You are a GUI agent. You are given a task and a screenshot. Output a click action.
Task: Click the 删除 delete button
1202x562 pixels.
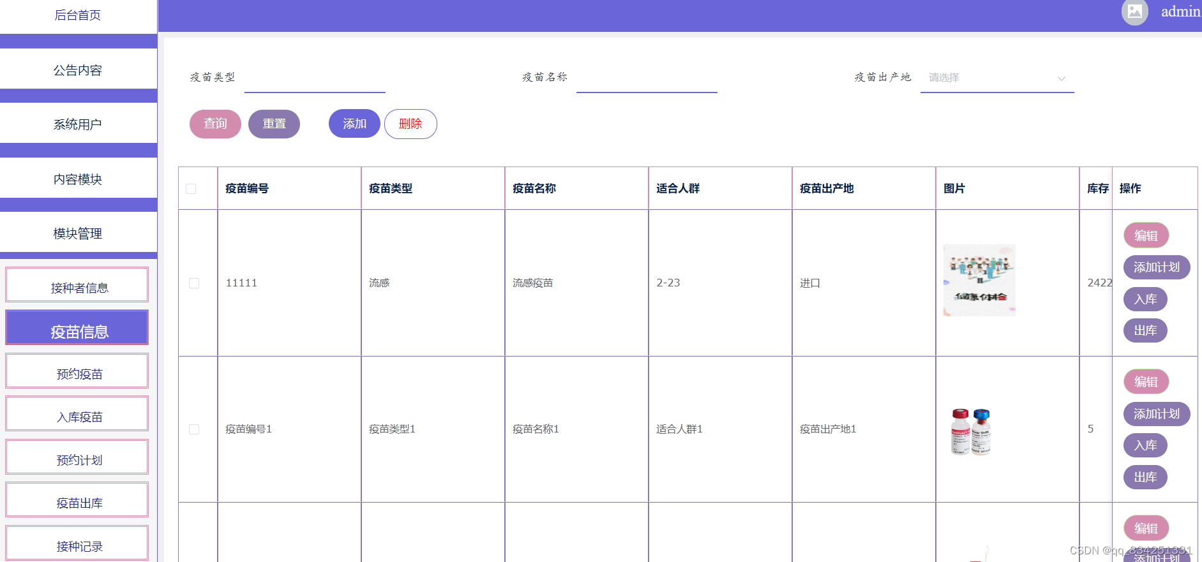(410, 124)
